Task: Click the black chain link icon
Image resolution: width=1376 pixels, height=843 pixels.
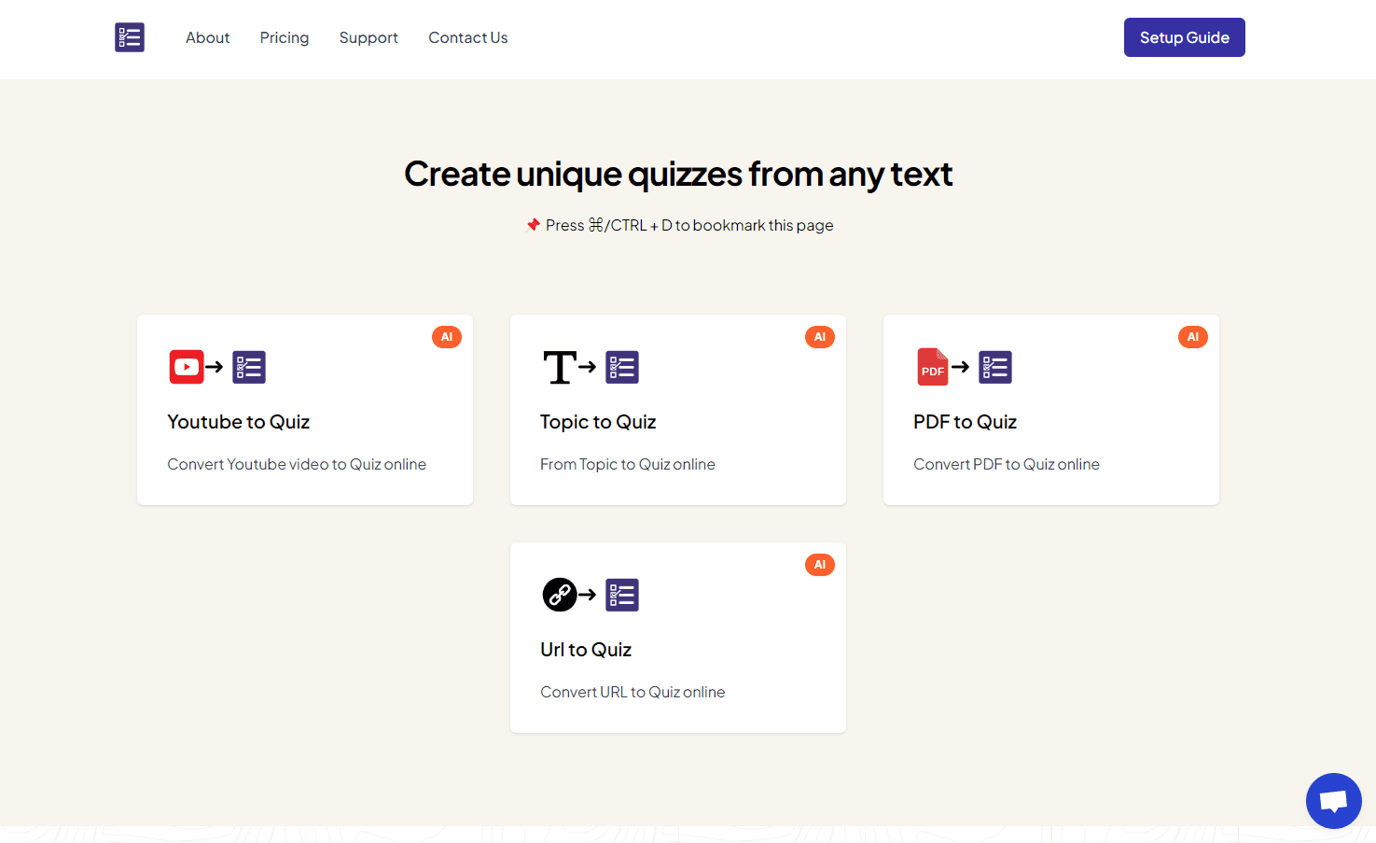Action: click(x=560, y=595)
